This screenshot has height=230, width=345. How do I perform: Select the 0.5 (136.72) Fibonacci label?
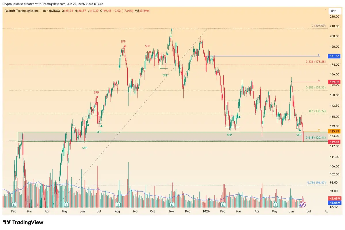click(x=317, y=111)
